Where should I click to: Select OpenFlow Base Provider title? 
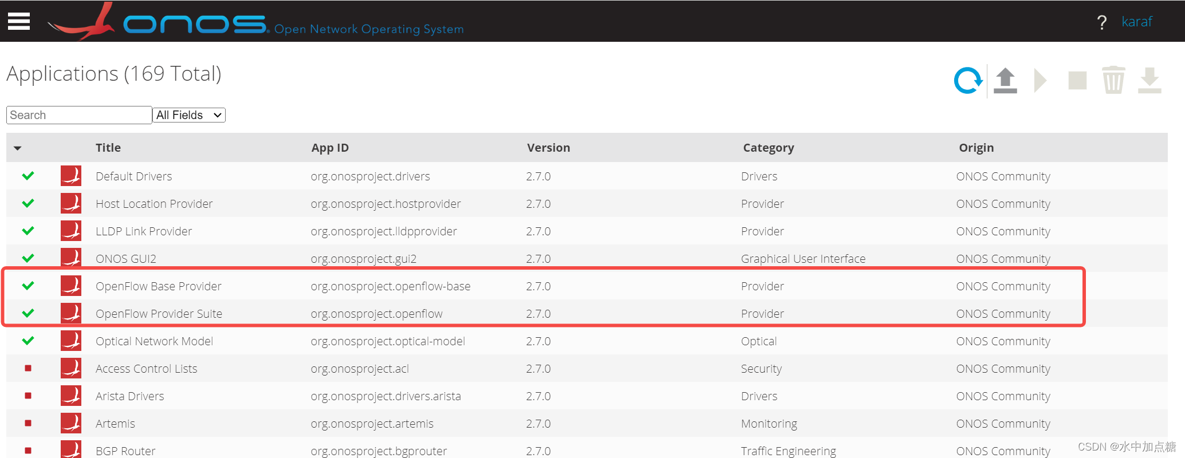pyautogui.click(x=159, y=286)
